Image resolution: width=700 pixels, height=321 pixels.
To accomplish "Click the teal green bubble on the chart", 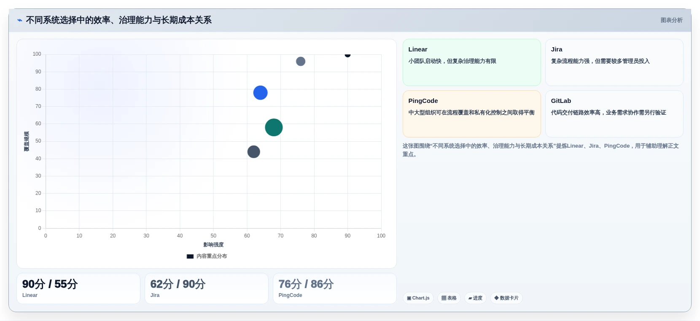I will tap(274, 127).
